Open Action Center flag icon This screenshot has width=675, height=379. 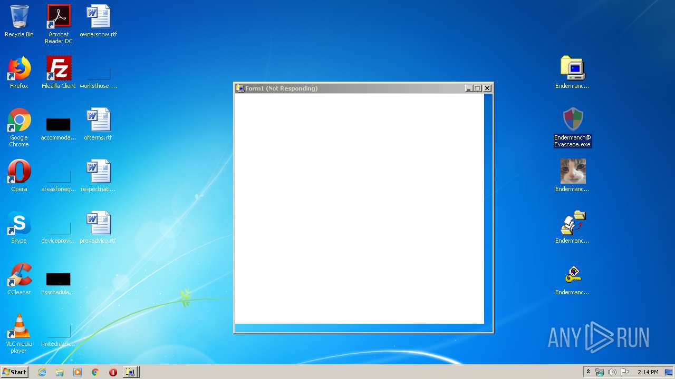pos(625,372)
